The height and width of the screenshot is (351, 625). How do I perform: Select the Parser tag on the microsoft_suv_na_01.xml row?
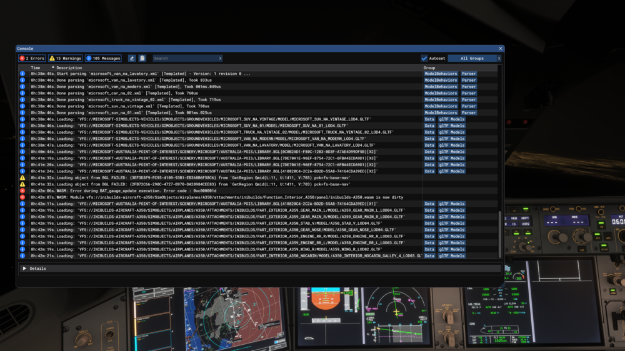469,113
